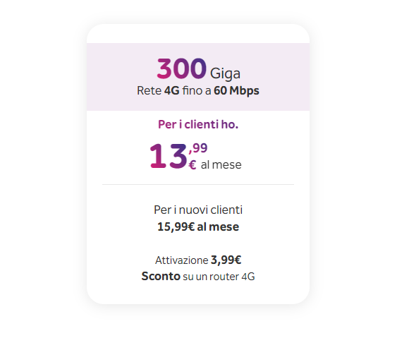Screen dimensions: 409x338
Task: Click the large 13 price number
Action: (169, 156)
